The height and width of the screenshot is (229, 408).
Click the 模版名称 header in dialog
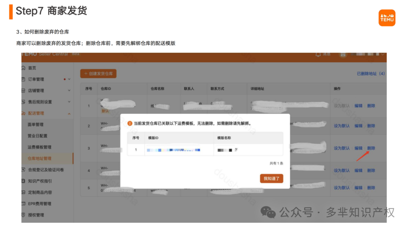tap(224, 138)
